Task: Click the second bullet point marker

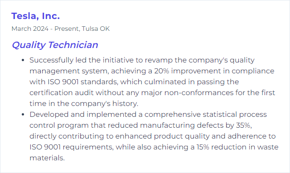Action: pos(23,115)
